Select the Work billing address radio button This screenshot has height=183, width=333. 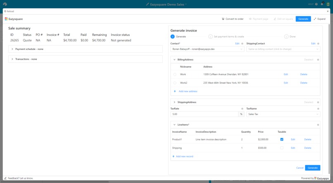(x=175, y=74)
